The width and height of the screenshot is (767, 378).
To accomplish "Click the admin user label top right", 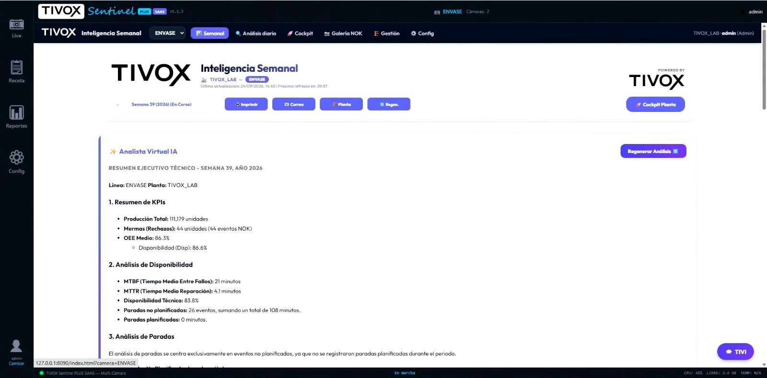I will [x=755, y=12].
